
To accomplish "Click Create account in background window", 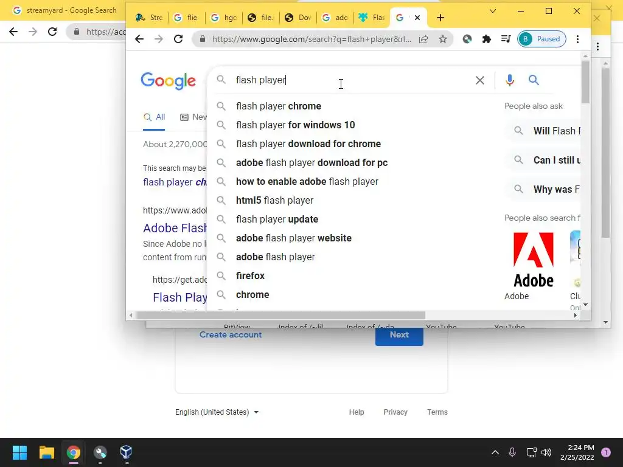I will click(231, 335).
